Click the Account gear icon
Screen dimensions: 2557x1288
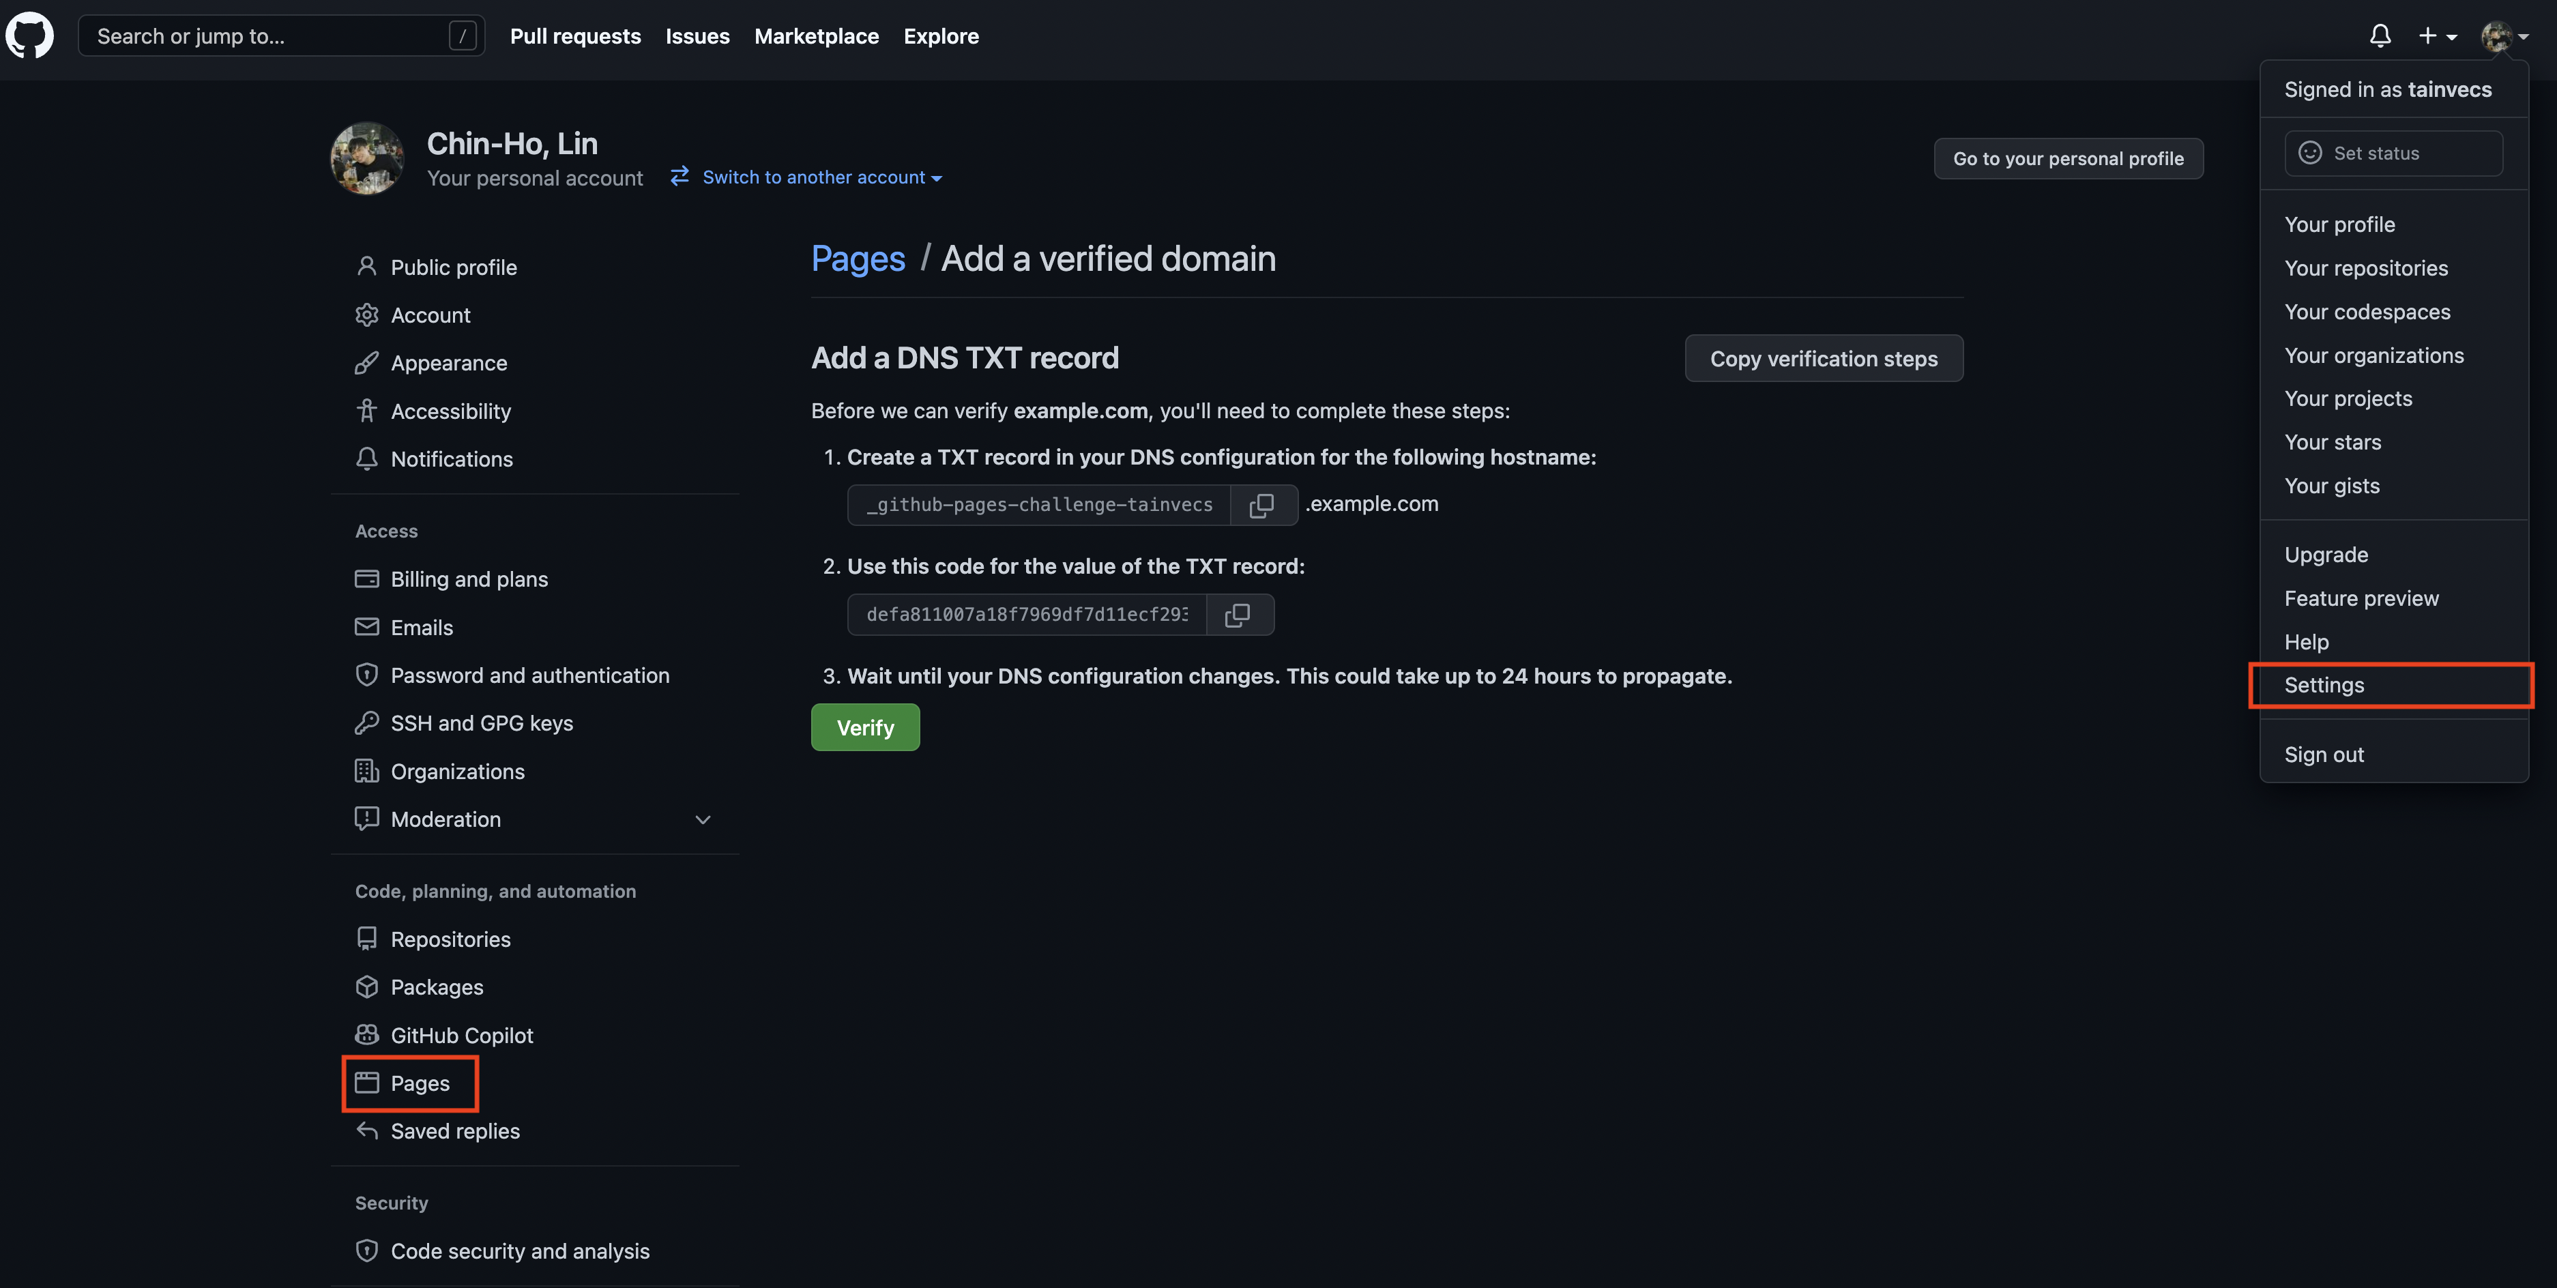[366, 314]
